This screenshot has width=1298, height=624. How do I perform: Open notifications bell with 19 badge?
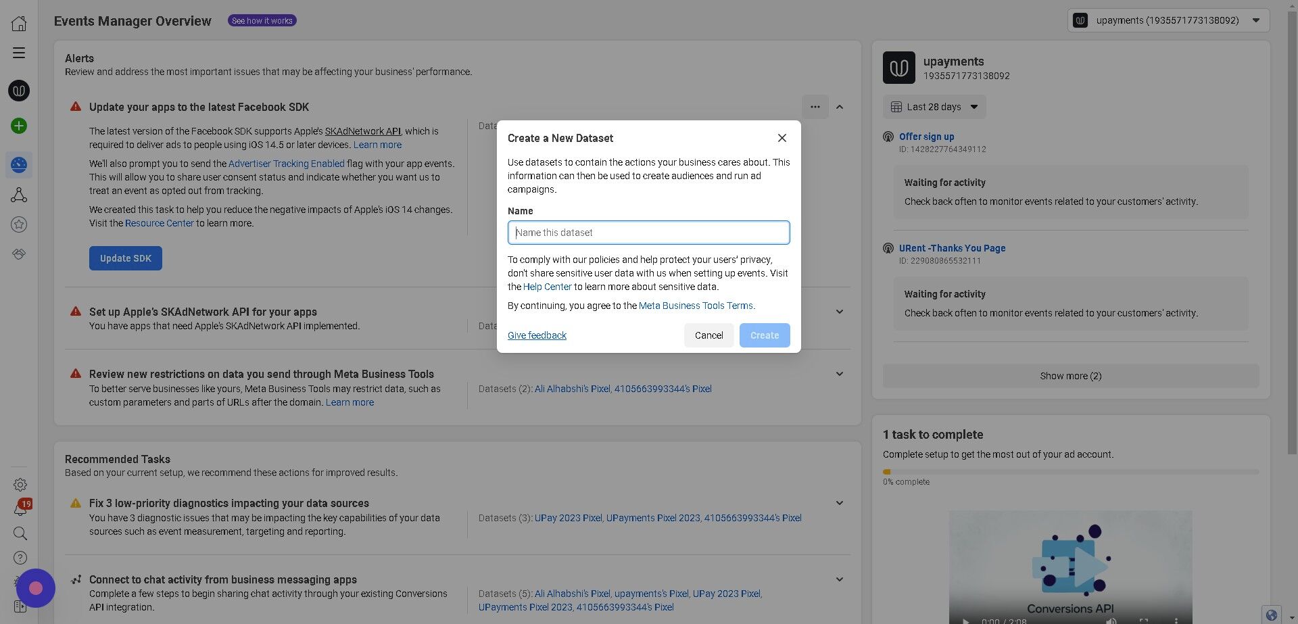(20, 509)
